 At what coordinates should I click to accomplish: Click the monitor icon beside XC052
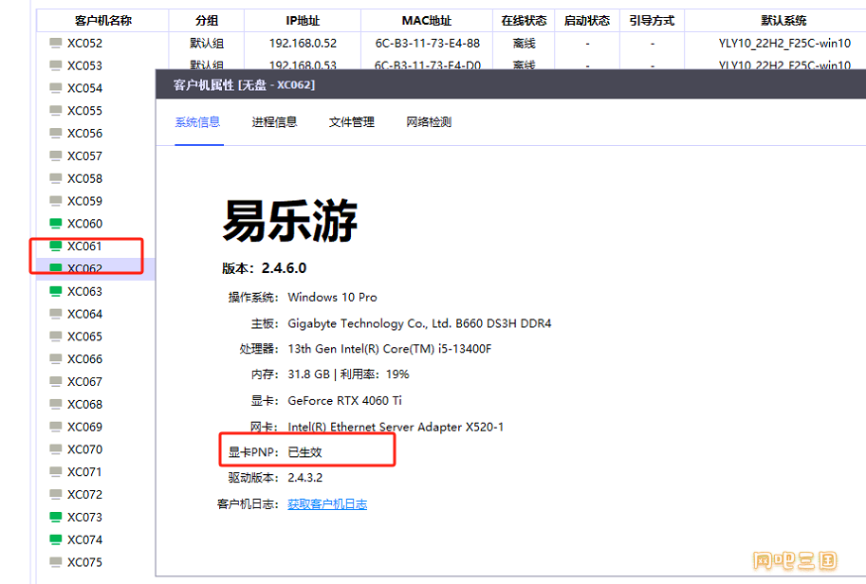pos(55,43)
